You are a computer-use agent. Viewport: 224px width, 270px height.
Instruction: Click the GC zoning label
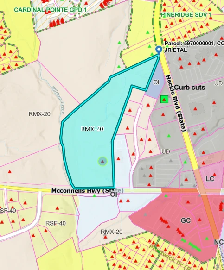186,220
